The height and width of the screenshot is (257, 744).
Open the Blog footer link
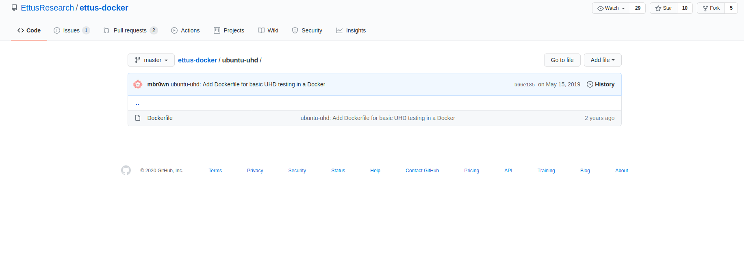point(585,171)
